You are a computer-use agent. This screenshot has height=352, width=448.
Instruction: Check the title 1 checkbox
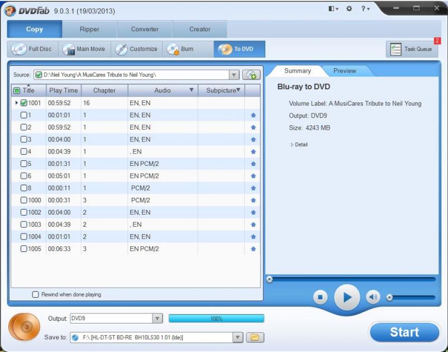pos(23,115)
